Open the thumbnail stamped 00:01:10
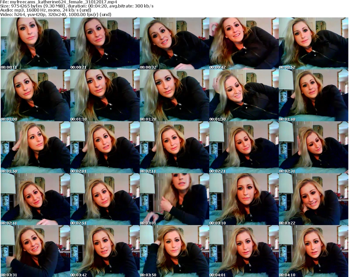 pos(105,95)
